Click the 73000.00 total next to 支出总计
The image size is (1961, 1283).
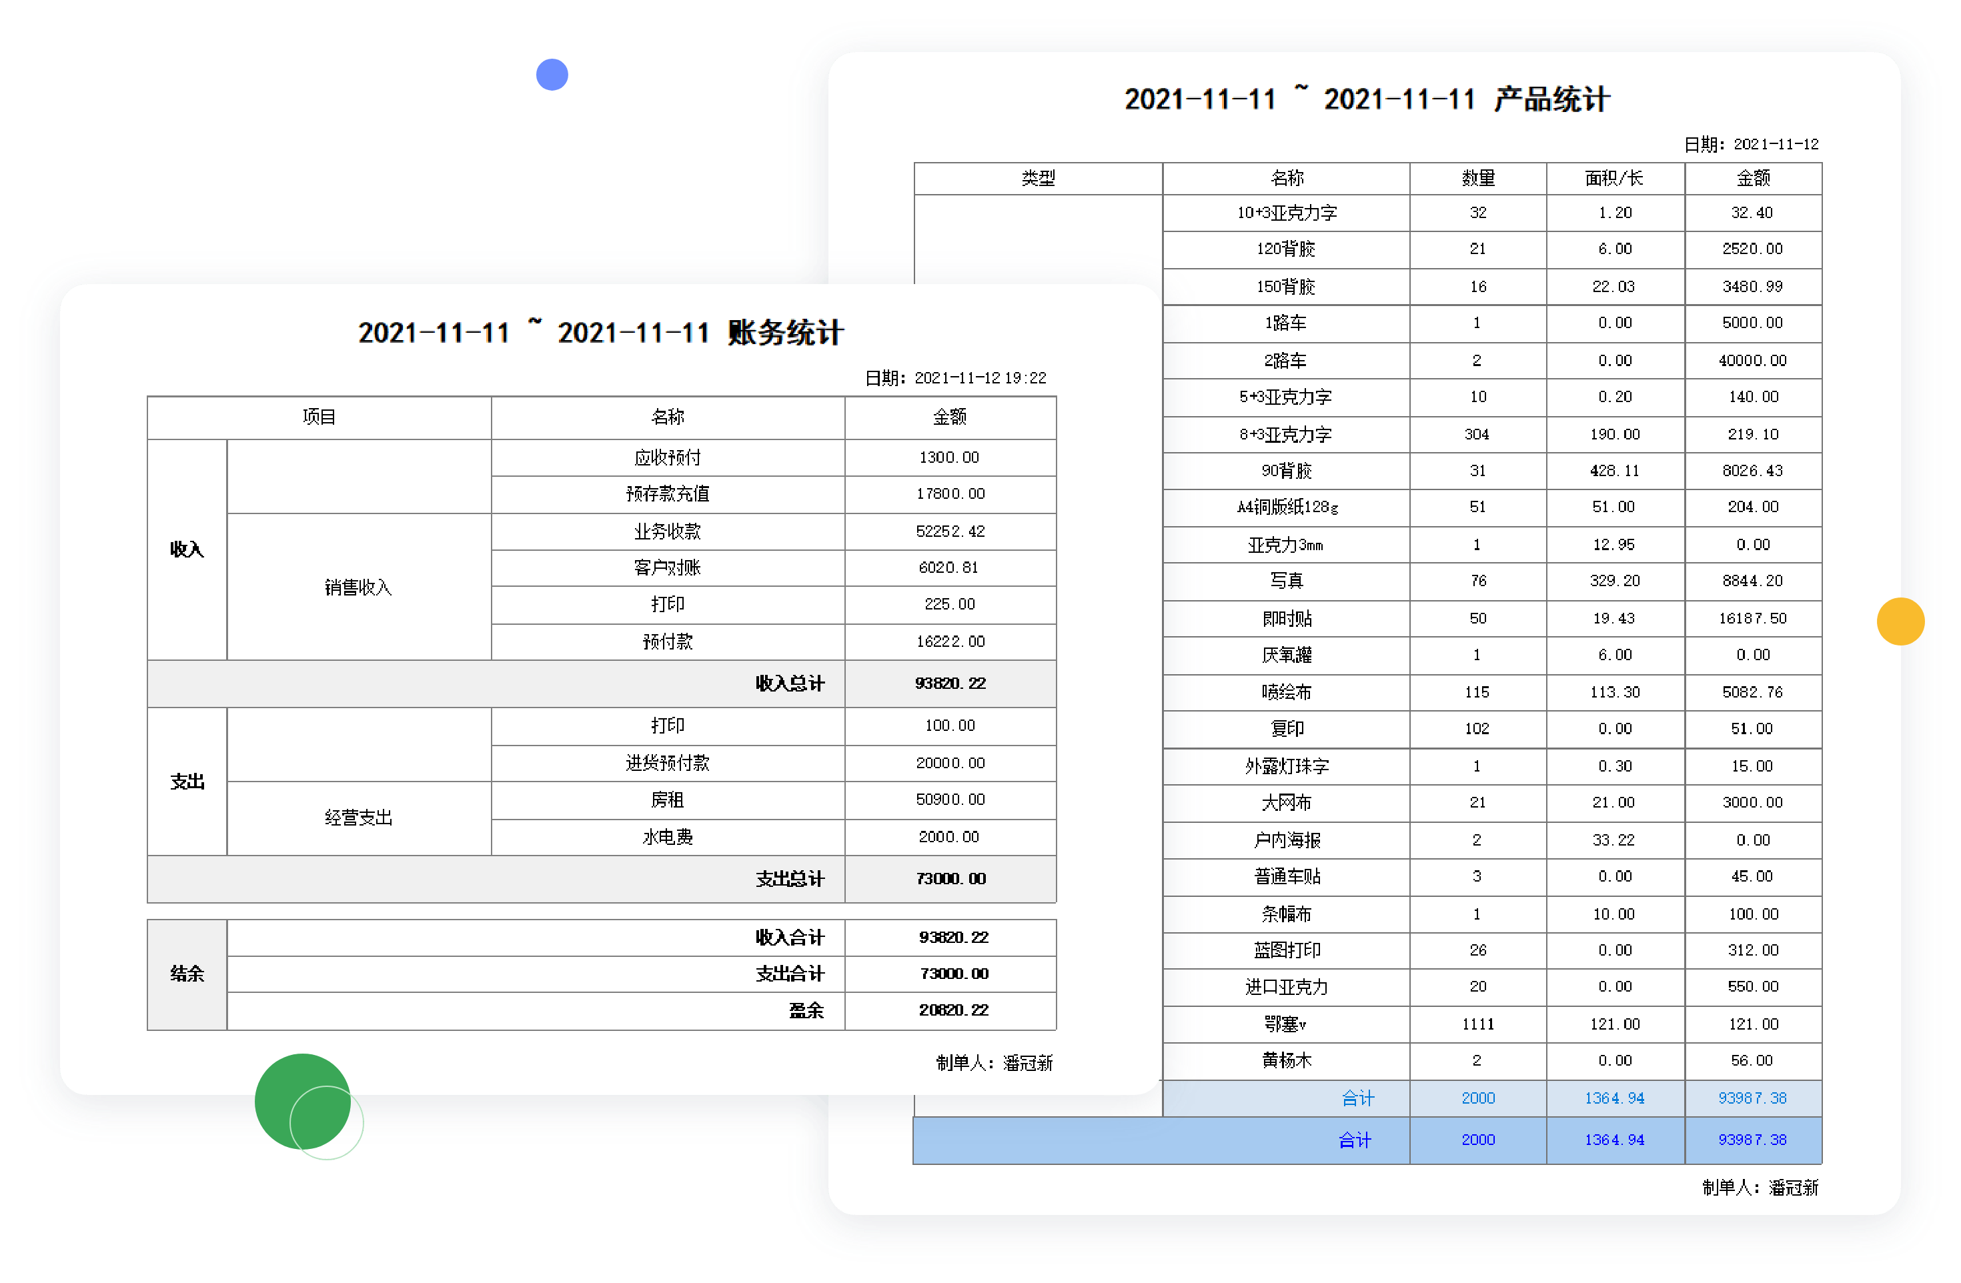[x=950, y=879]
